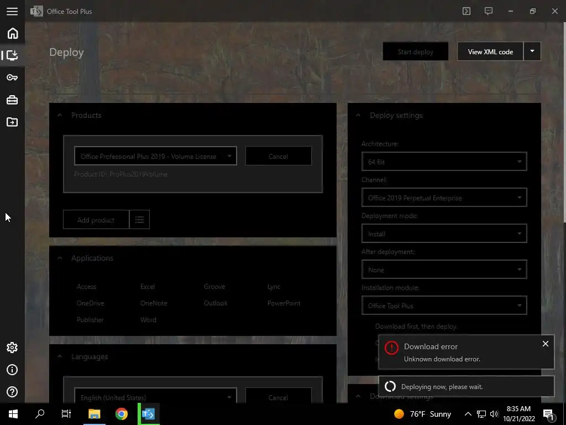This screenshot has width=566, height=425.
Task: Toggle the Access application
Action: (86, 287)
